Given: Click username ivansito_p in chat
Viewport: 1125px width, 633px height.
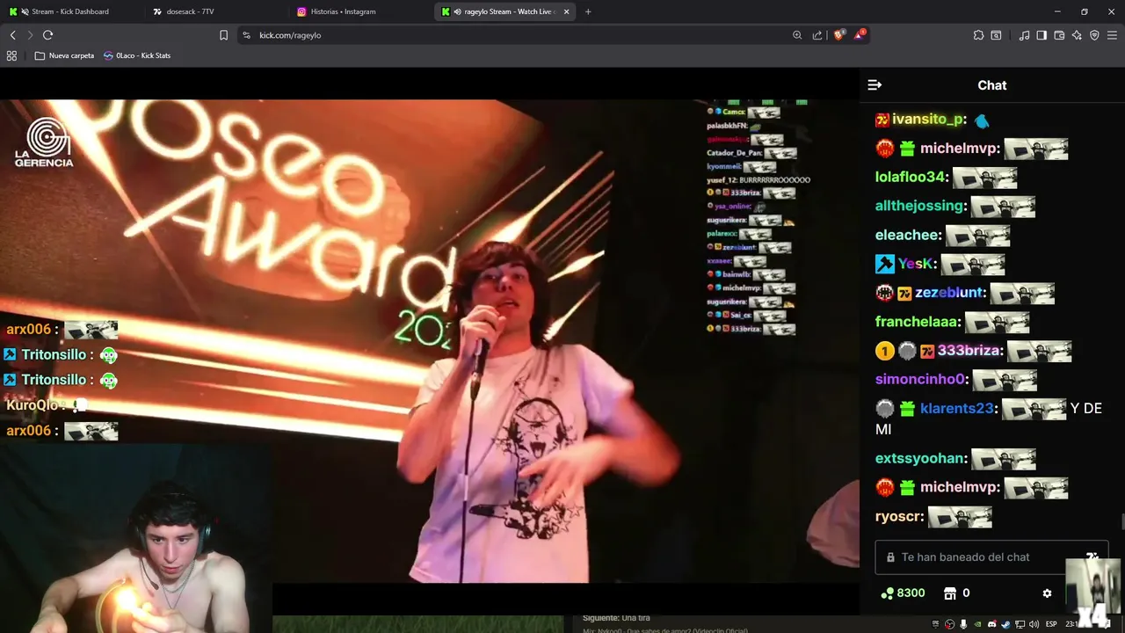Looking at the screenshot, I should click(x=929, y=119).
